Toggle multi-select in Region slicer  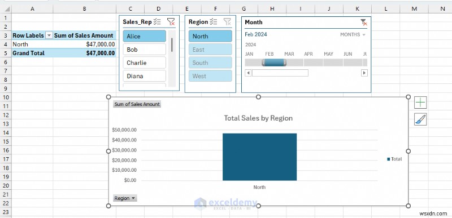click(214, 22)
